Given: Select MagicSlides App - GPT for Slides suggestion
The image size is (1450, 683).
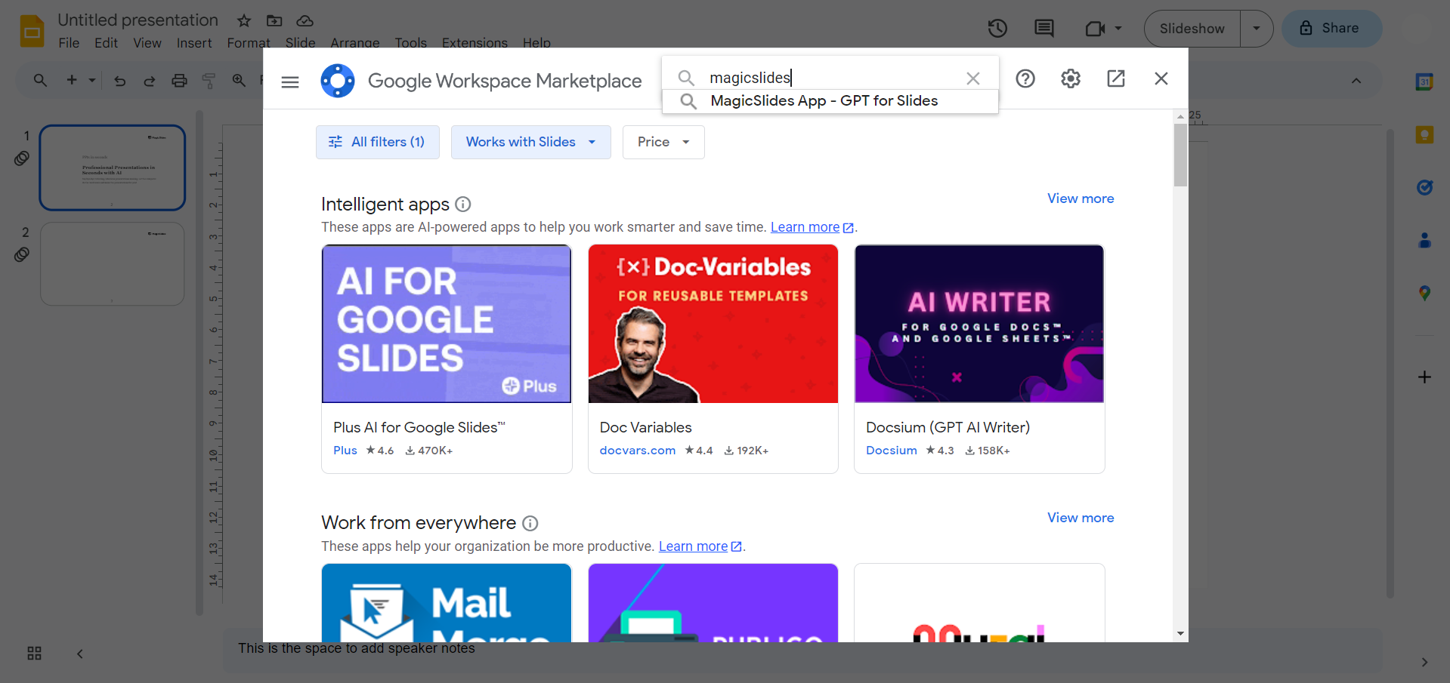Looking at the screenshot, I should (830, 101).
